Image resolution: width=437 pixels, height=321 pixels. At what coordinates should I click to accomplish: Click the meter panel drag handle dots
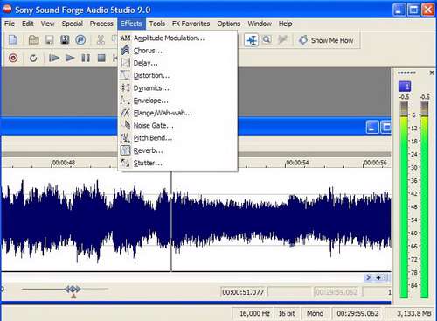406,73
